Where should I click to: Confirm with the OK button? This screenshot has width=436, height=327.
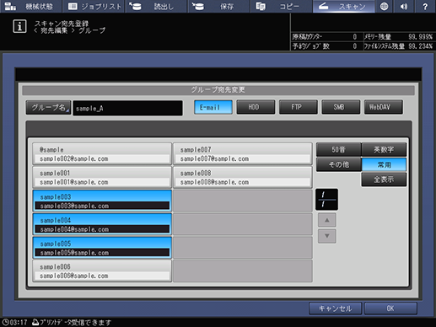390,308
